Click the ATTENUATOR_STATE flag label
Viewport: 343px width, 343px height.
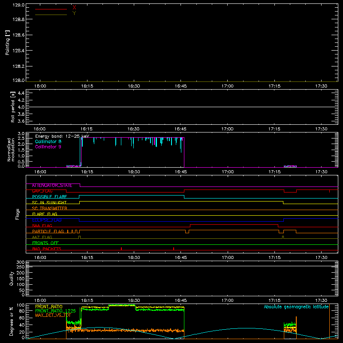point(52,186)
